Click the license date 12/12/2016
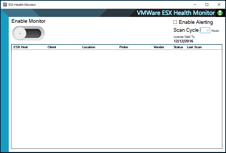Image resolution: width=226 pixels, height=153 pixels. [183, 41]
